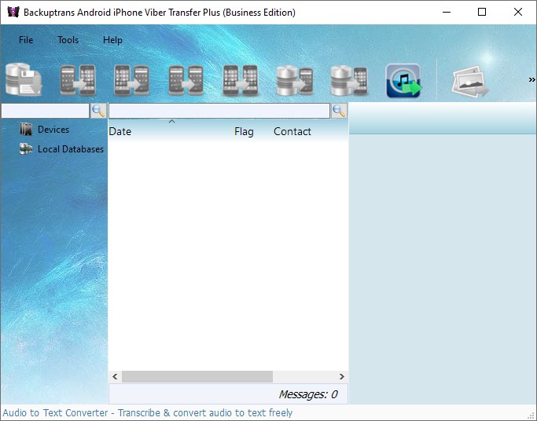Select the Local Databases tree label

(71, 149)
